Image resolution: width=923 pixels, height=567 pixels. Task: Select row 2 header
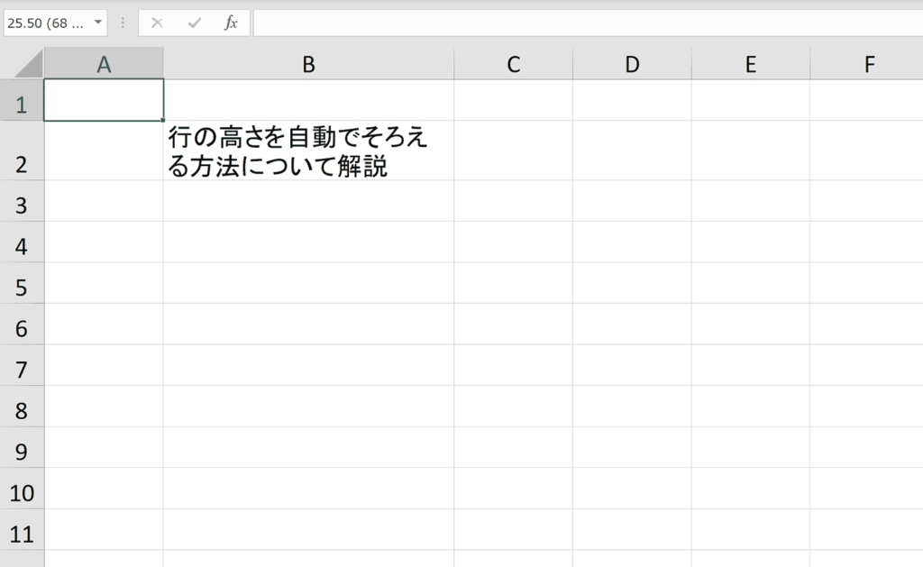tap(22, 151)
